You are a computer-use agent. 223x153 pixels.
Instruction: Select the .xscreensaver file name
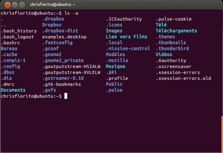(174, 66)
